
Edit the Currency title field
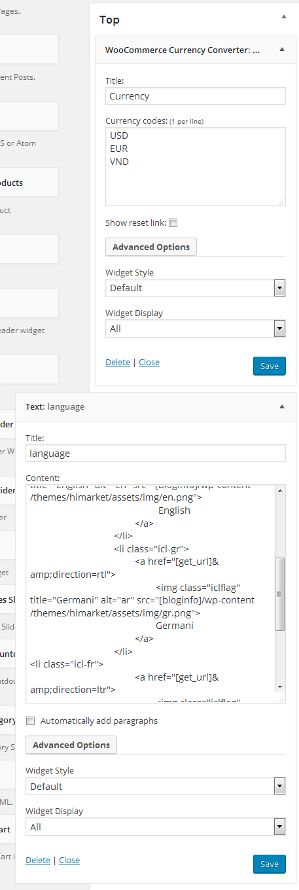(x=196, y=96)
